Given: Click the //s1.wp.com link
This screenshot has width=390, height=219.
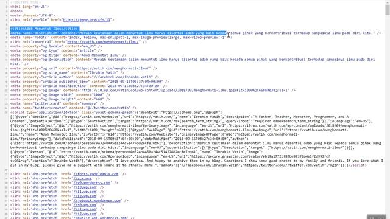Looking at the screenshot, I should pos(85,209).
